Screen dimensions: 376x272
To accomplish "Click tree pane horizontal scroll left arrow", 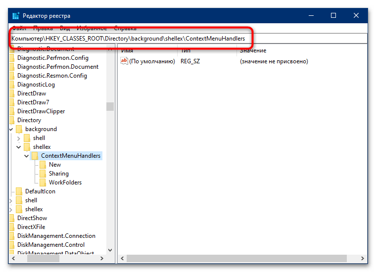I will [x=13, y=259].
